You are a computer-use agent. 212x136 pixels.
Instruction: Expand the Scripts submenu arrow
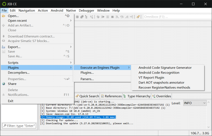71,62
